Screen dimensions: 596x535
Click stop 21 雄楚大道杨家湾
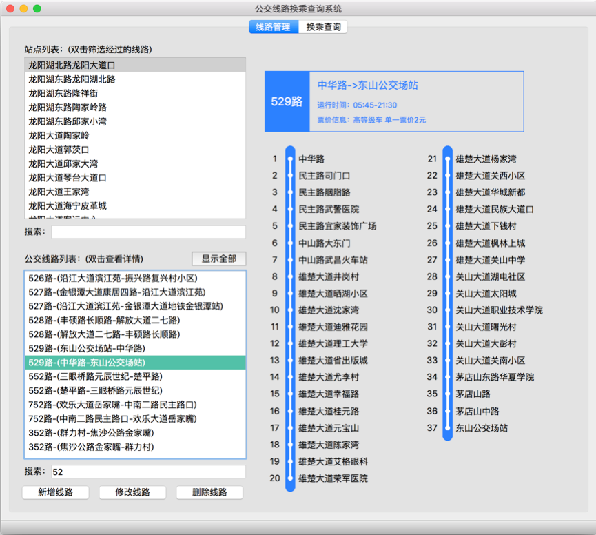[x=486, y=159]
